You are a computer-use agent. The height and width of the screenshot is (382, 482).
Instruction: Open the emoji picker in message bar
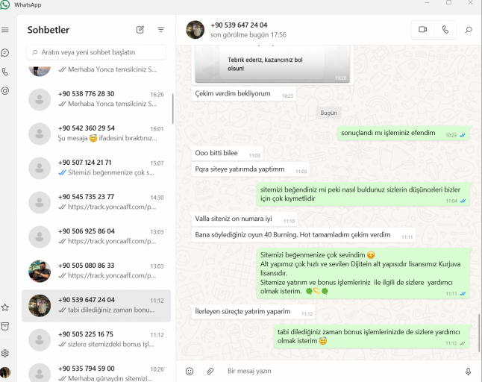190,372
